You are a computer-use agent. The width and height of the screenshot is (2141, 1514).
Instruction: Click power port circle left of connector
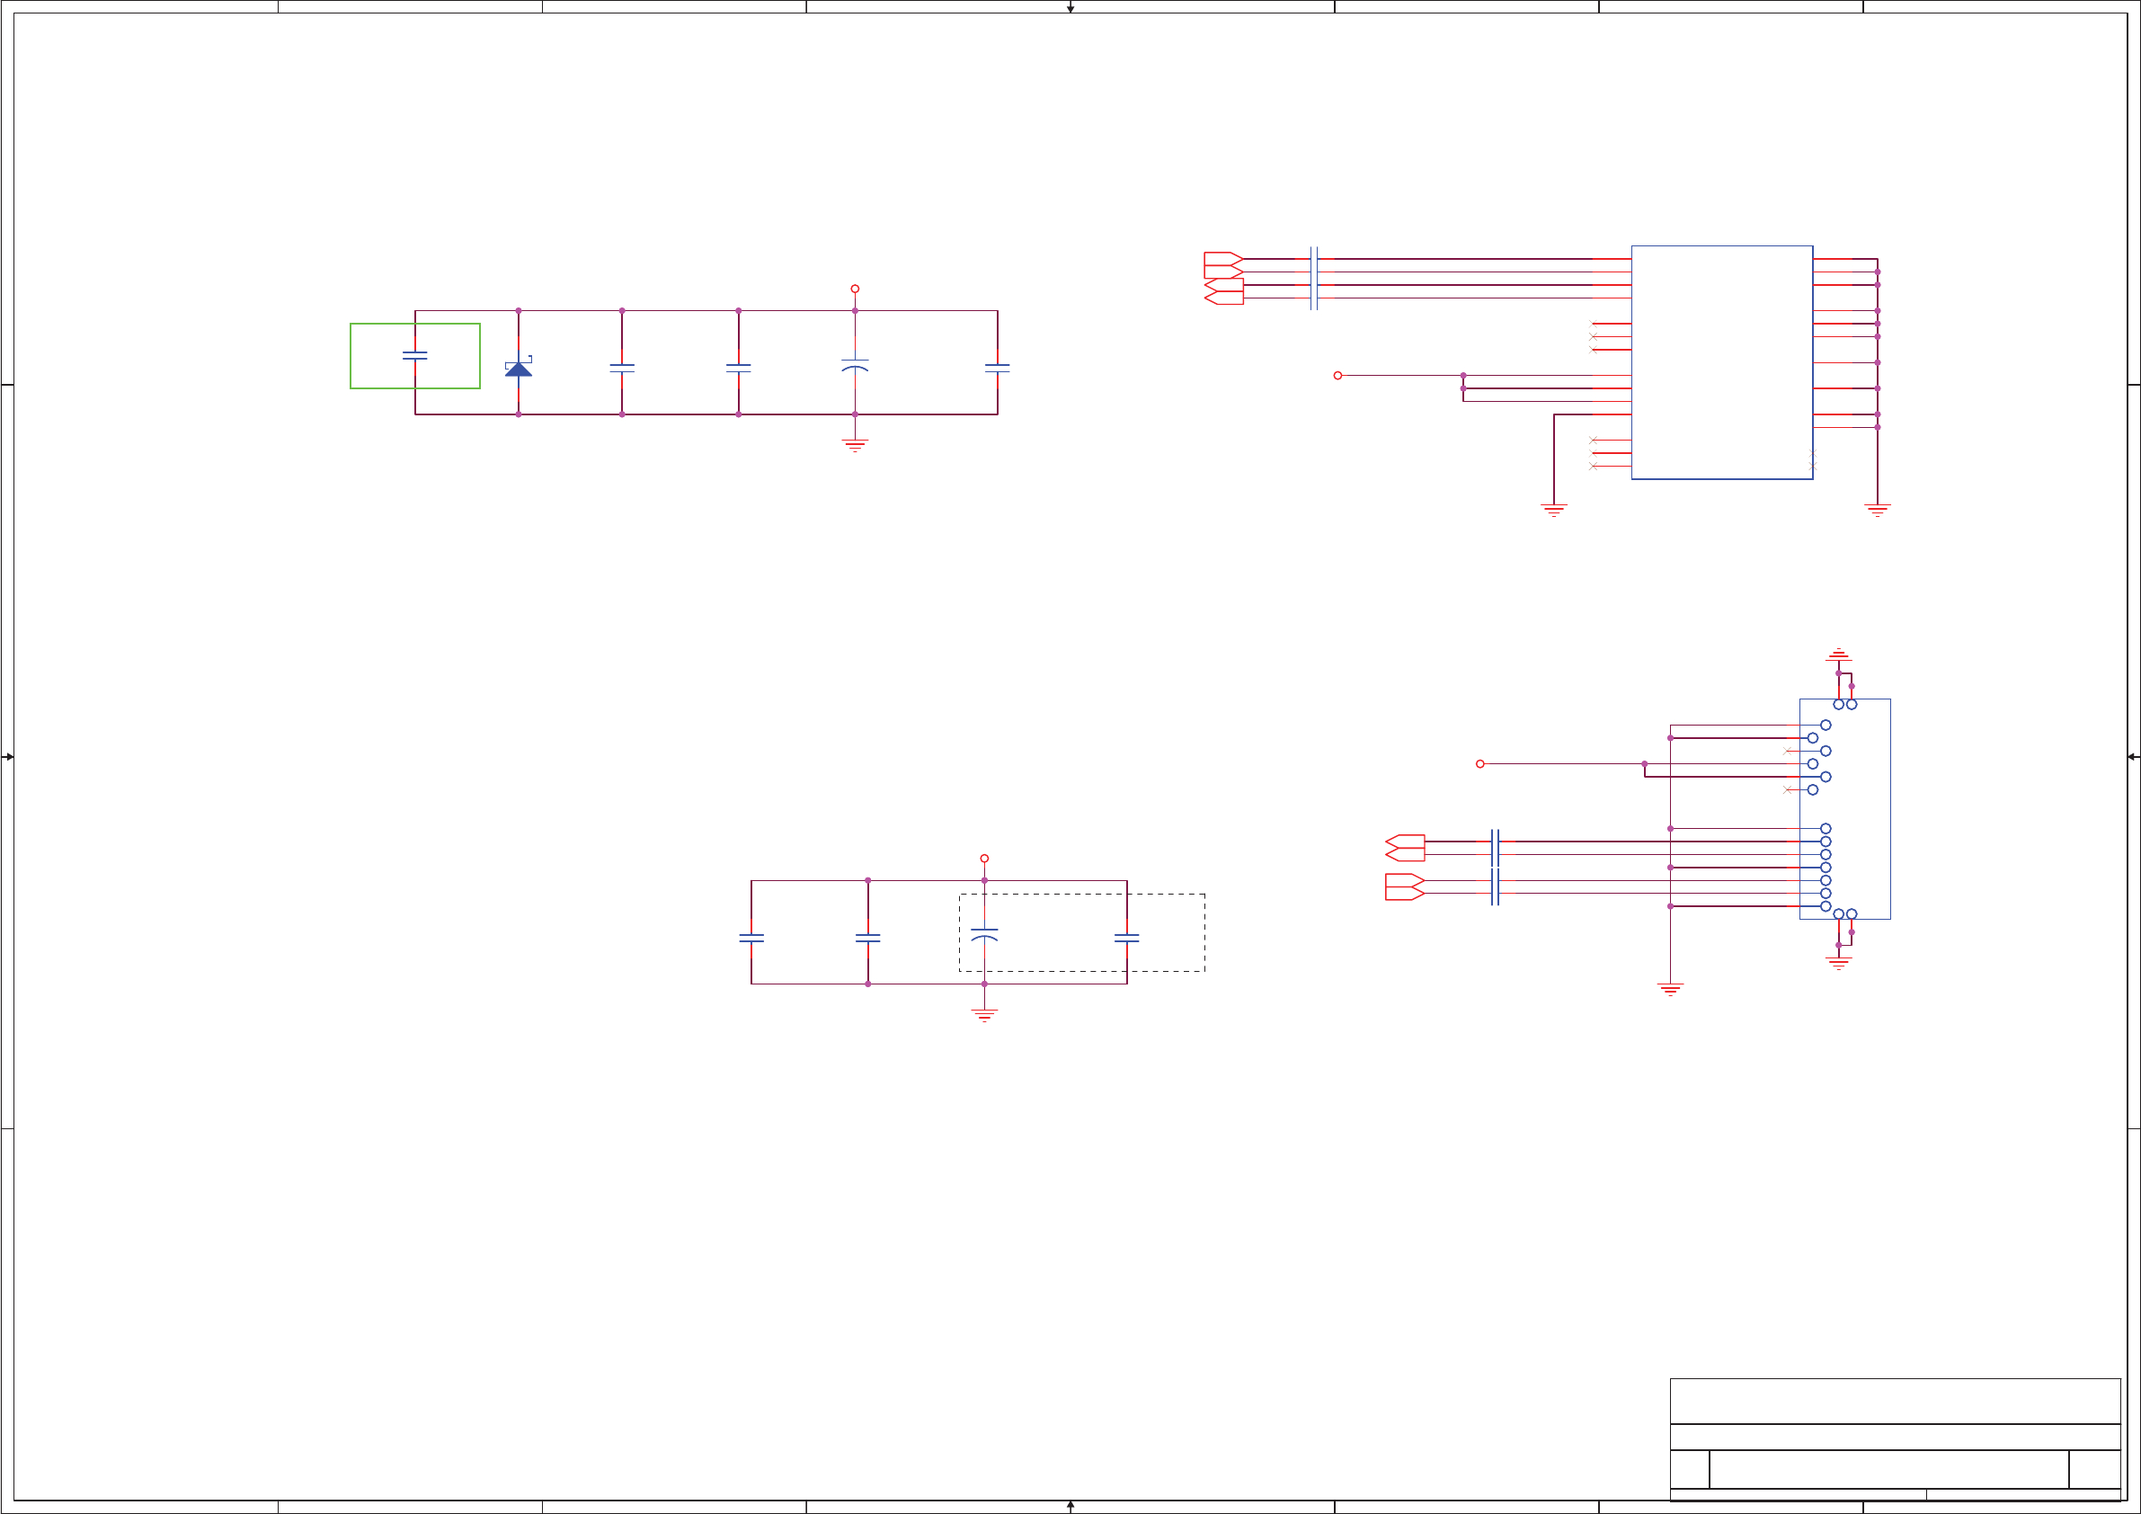[1479, 764]
